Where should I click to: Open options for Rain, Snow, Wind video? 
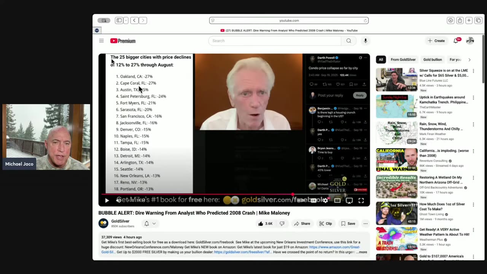click(x=473, y=124)
